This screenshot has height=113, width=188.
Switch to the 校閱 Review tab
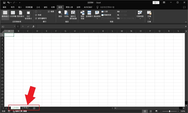click(x=53, y=7)
